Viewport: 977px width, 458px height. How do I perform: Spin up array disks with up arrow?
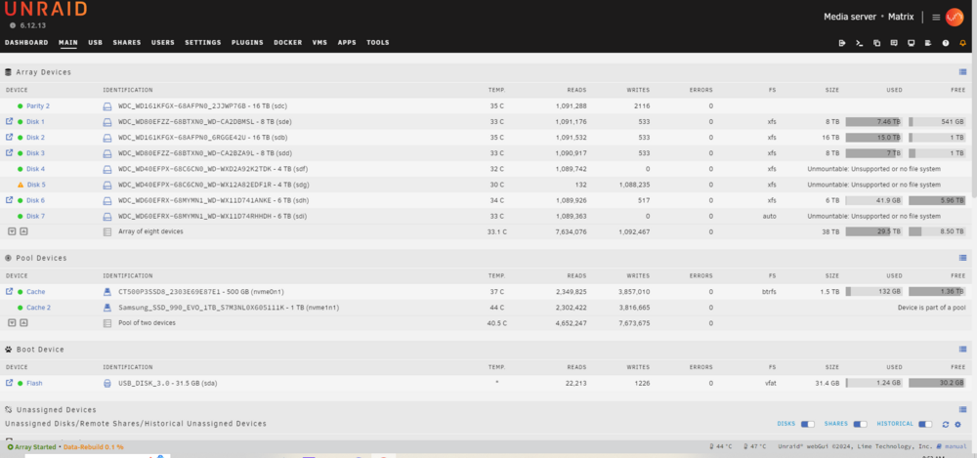23,231
